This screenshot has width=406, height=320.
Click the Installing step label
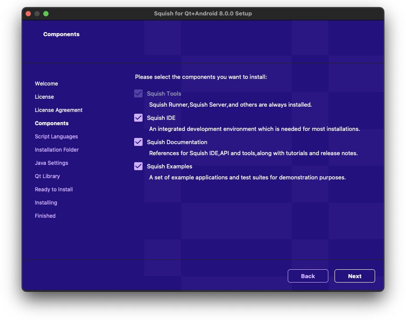(x=46, y=203)
